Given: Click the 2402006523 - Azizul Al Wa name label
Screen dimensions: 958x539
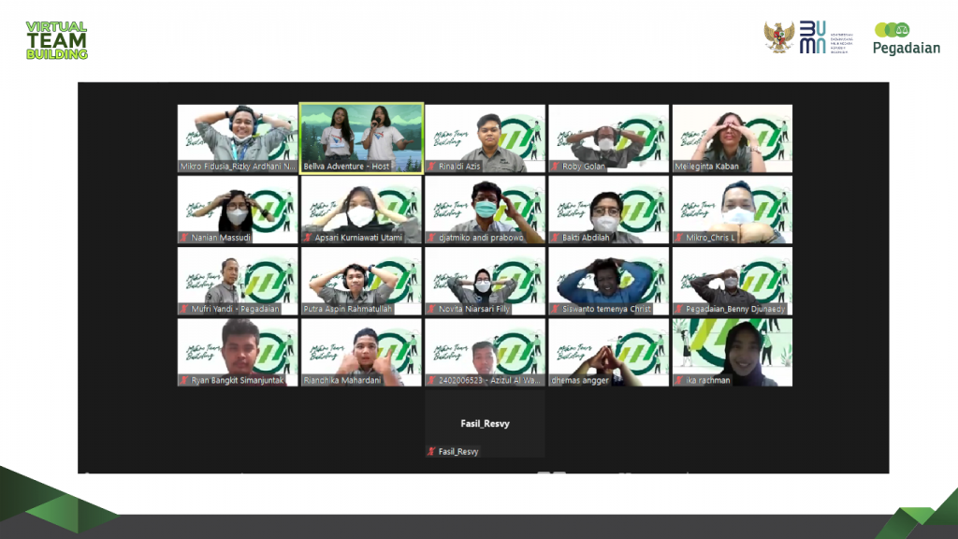Looking at the screenshot, I should (490, 382).
